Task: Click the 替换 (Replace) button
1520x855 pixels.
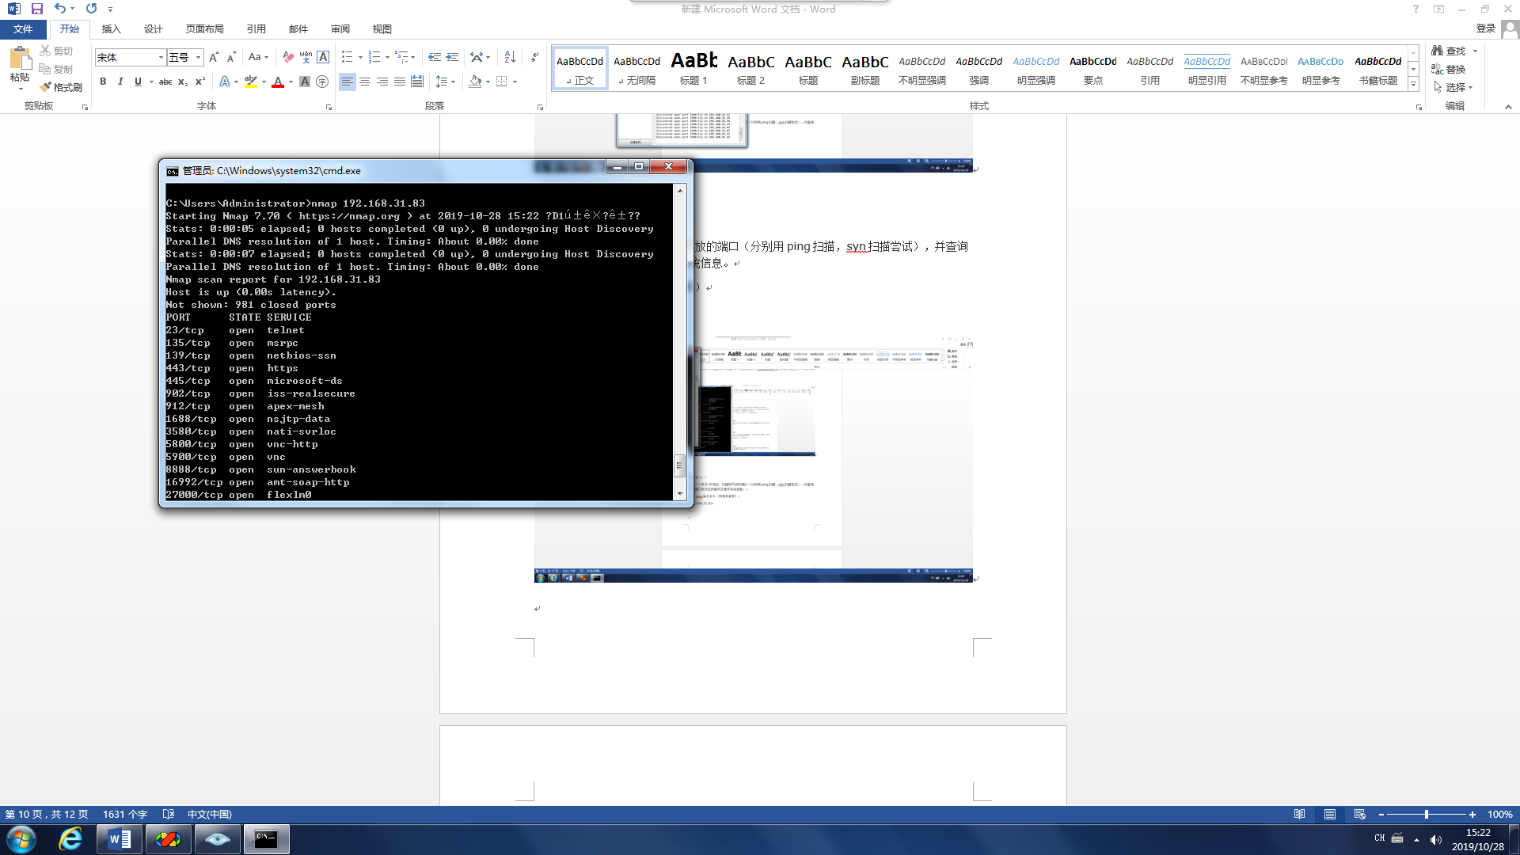Action: [1449, 69]
